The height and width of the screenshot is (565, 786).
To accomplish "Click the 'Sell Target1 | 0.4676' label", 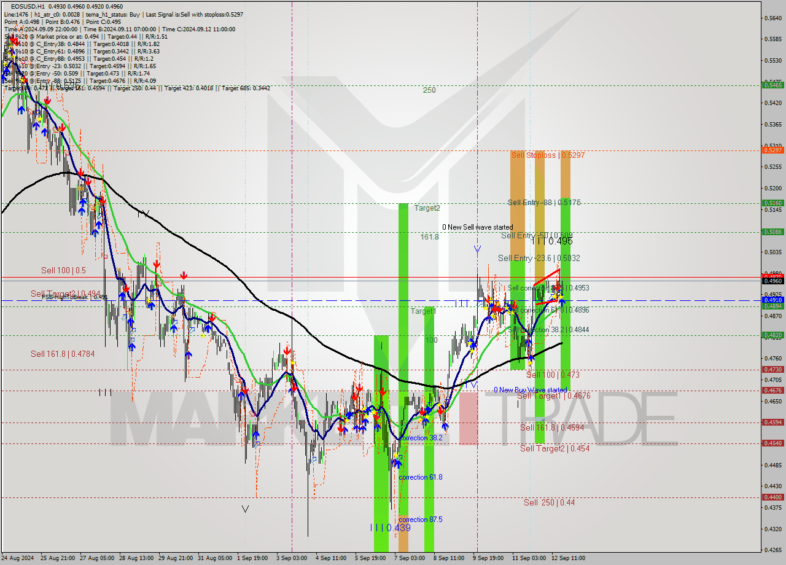I will (x=555, y=396).
